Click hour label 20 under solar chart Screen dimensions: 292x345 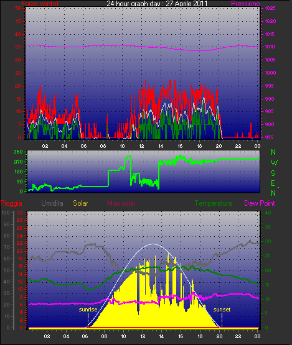pos(219,336)
